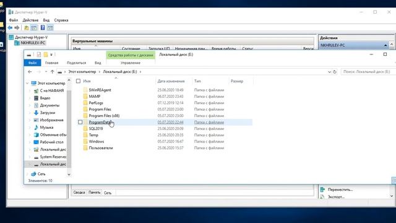Switch to Сводка tab in Hyper-V details
The height and width of the screenshot is (223, 396).
click(x=79, y=193)
